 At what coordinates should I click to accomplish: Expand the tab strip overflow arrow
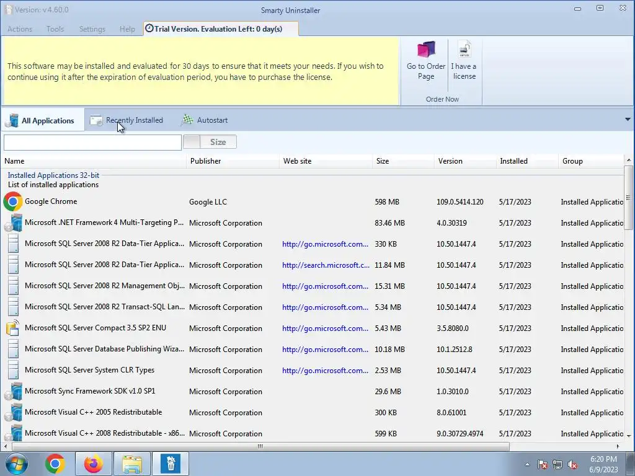628,120
